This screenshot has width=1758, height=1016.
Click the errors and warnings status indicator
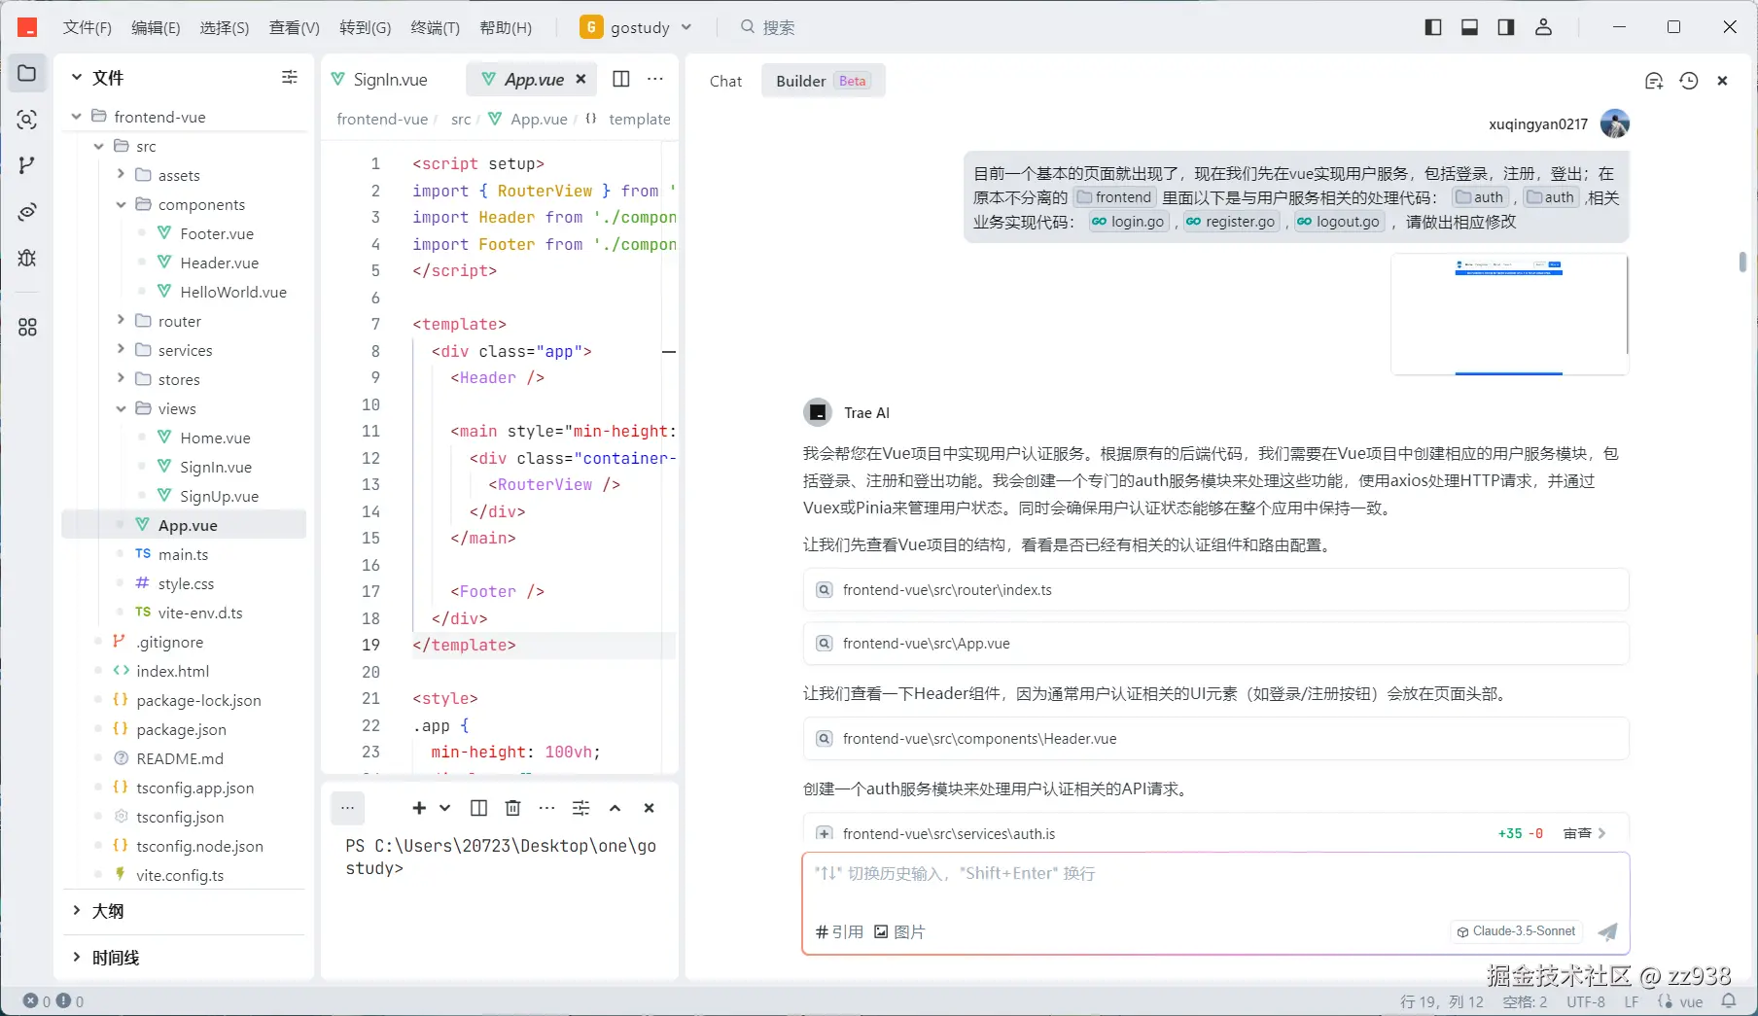point(53,1001)
